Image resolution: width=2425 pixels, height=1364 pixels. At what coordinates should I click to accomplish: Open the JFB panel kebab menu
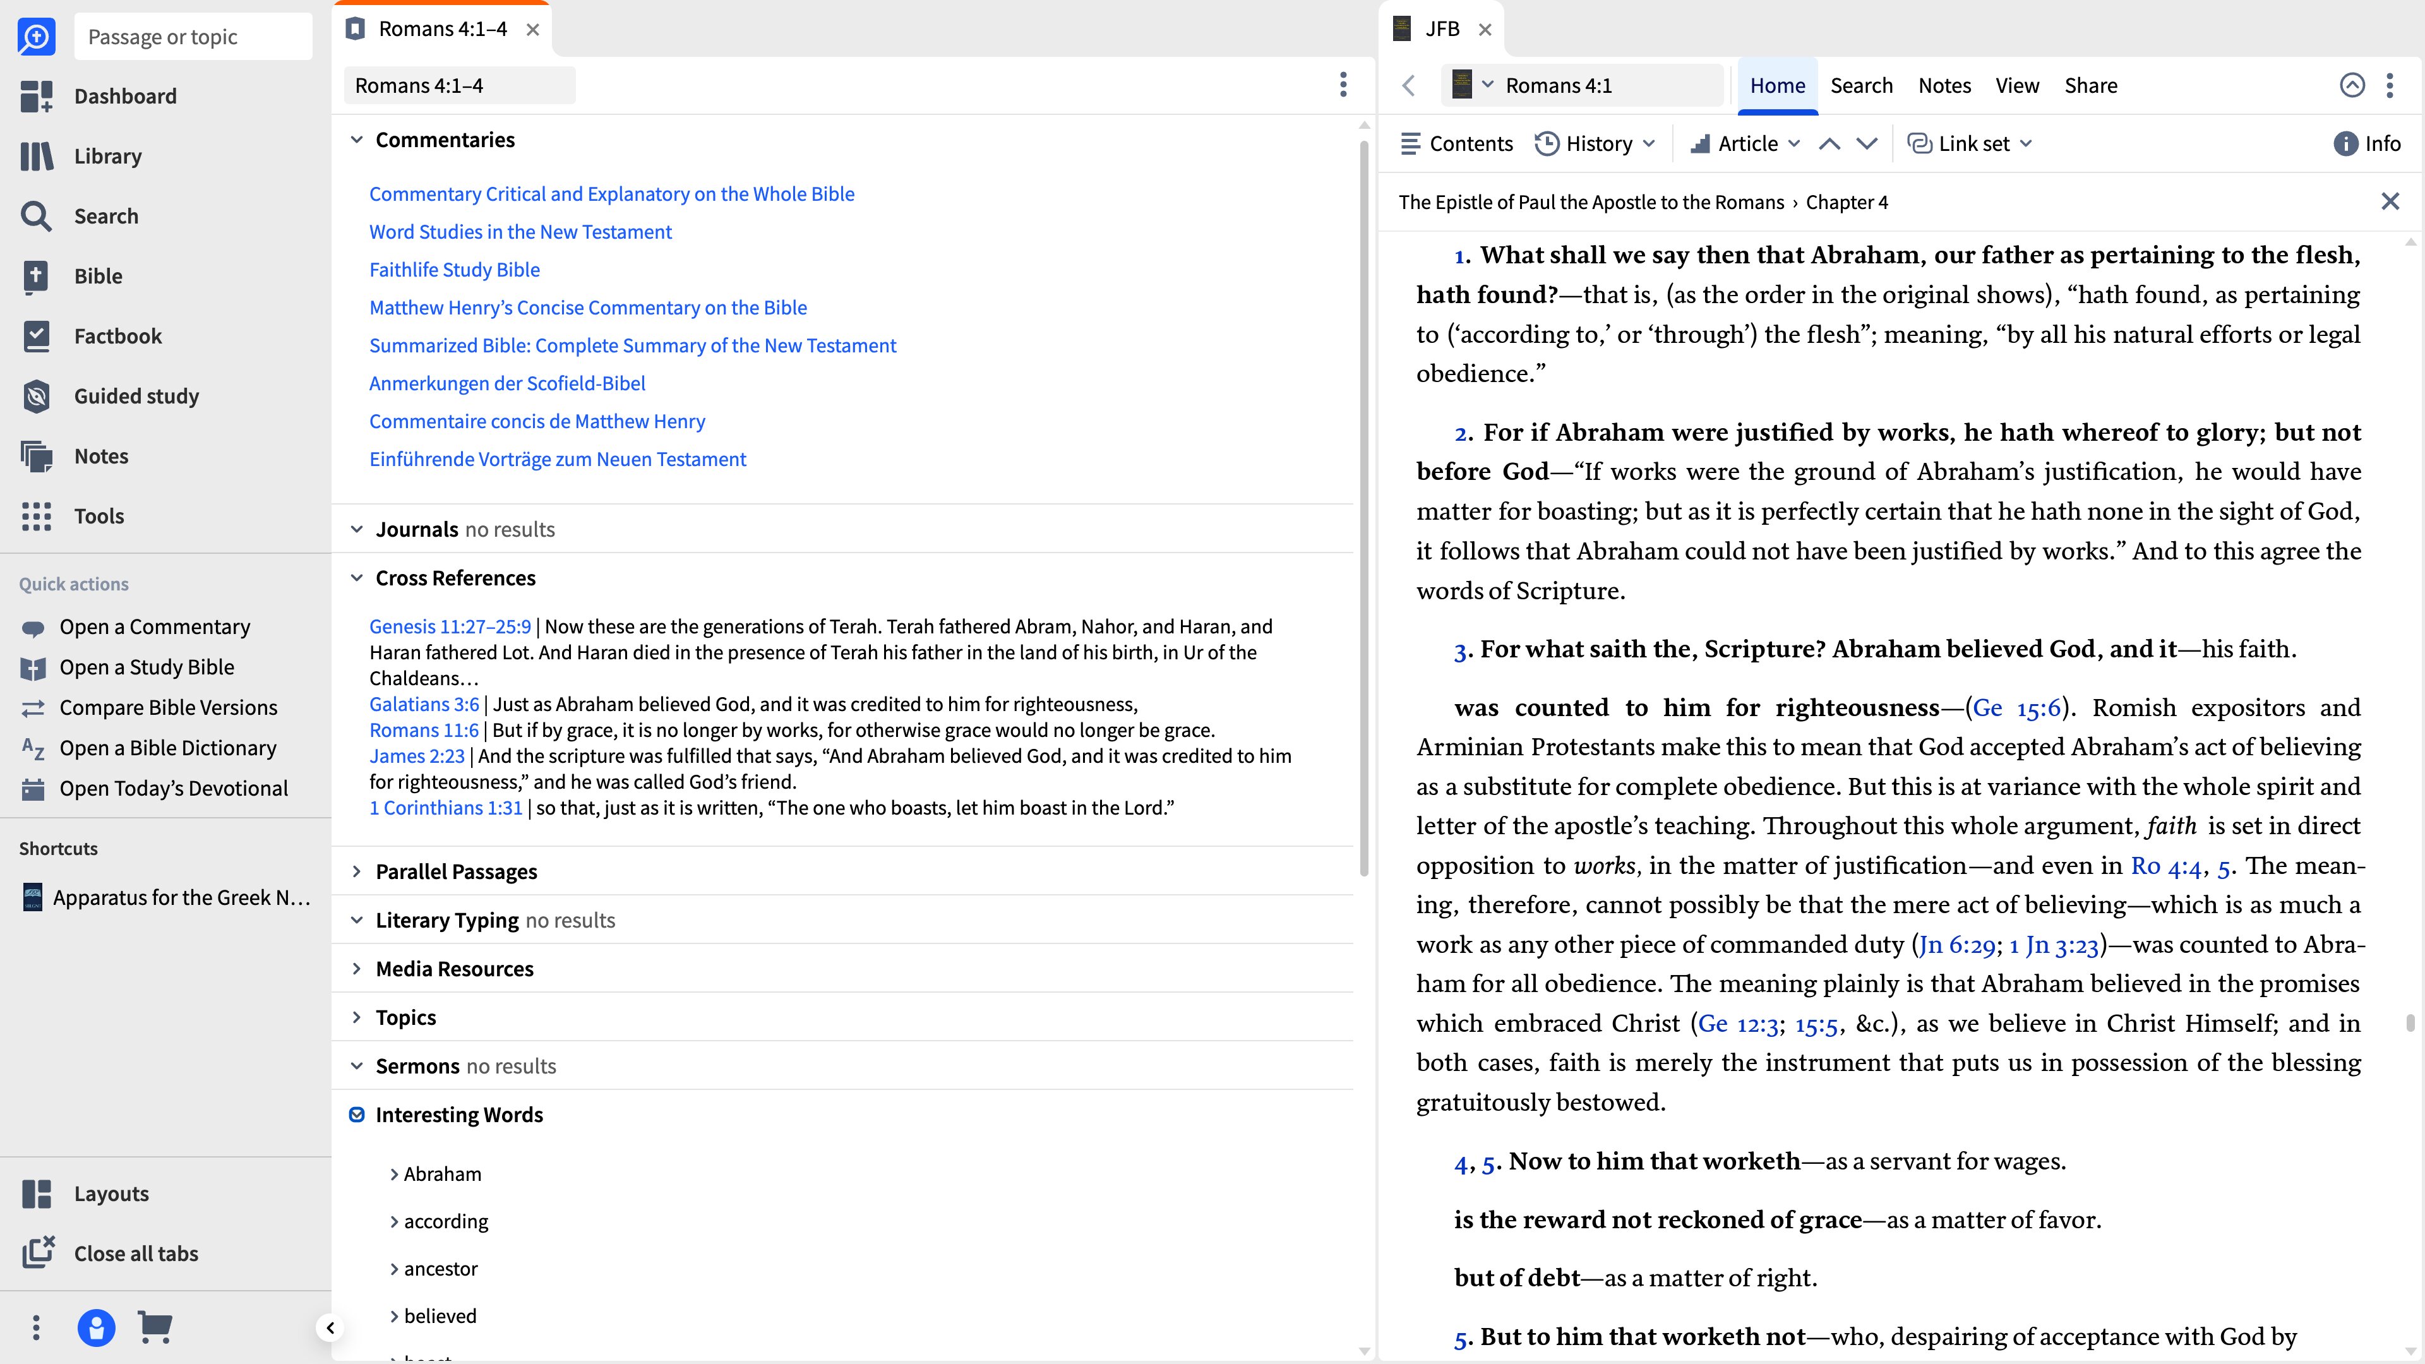(x=2389, y=86)
